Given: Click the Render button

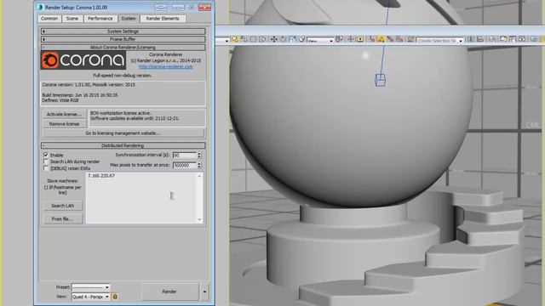Looking at the screenshot, I should (169, 292).
